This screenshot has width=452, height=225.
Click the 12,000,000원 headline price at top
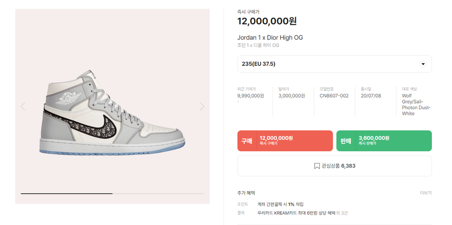pyautogui.click(x=267, y=21)
